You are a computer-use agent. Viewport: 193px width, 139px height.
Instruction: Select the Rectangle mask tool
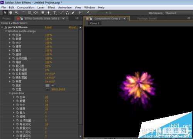(43, 13)
